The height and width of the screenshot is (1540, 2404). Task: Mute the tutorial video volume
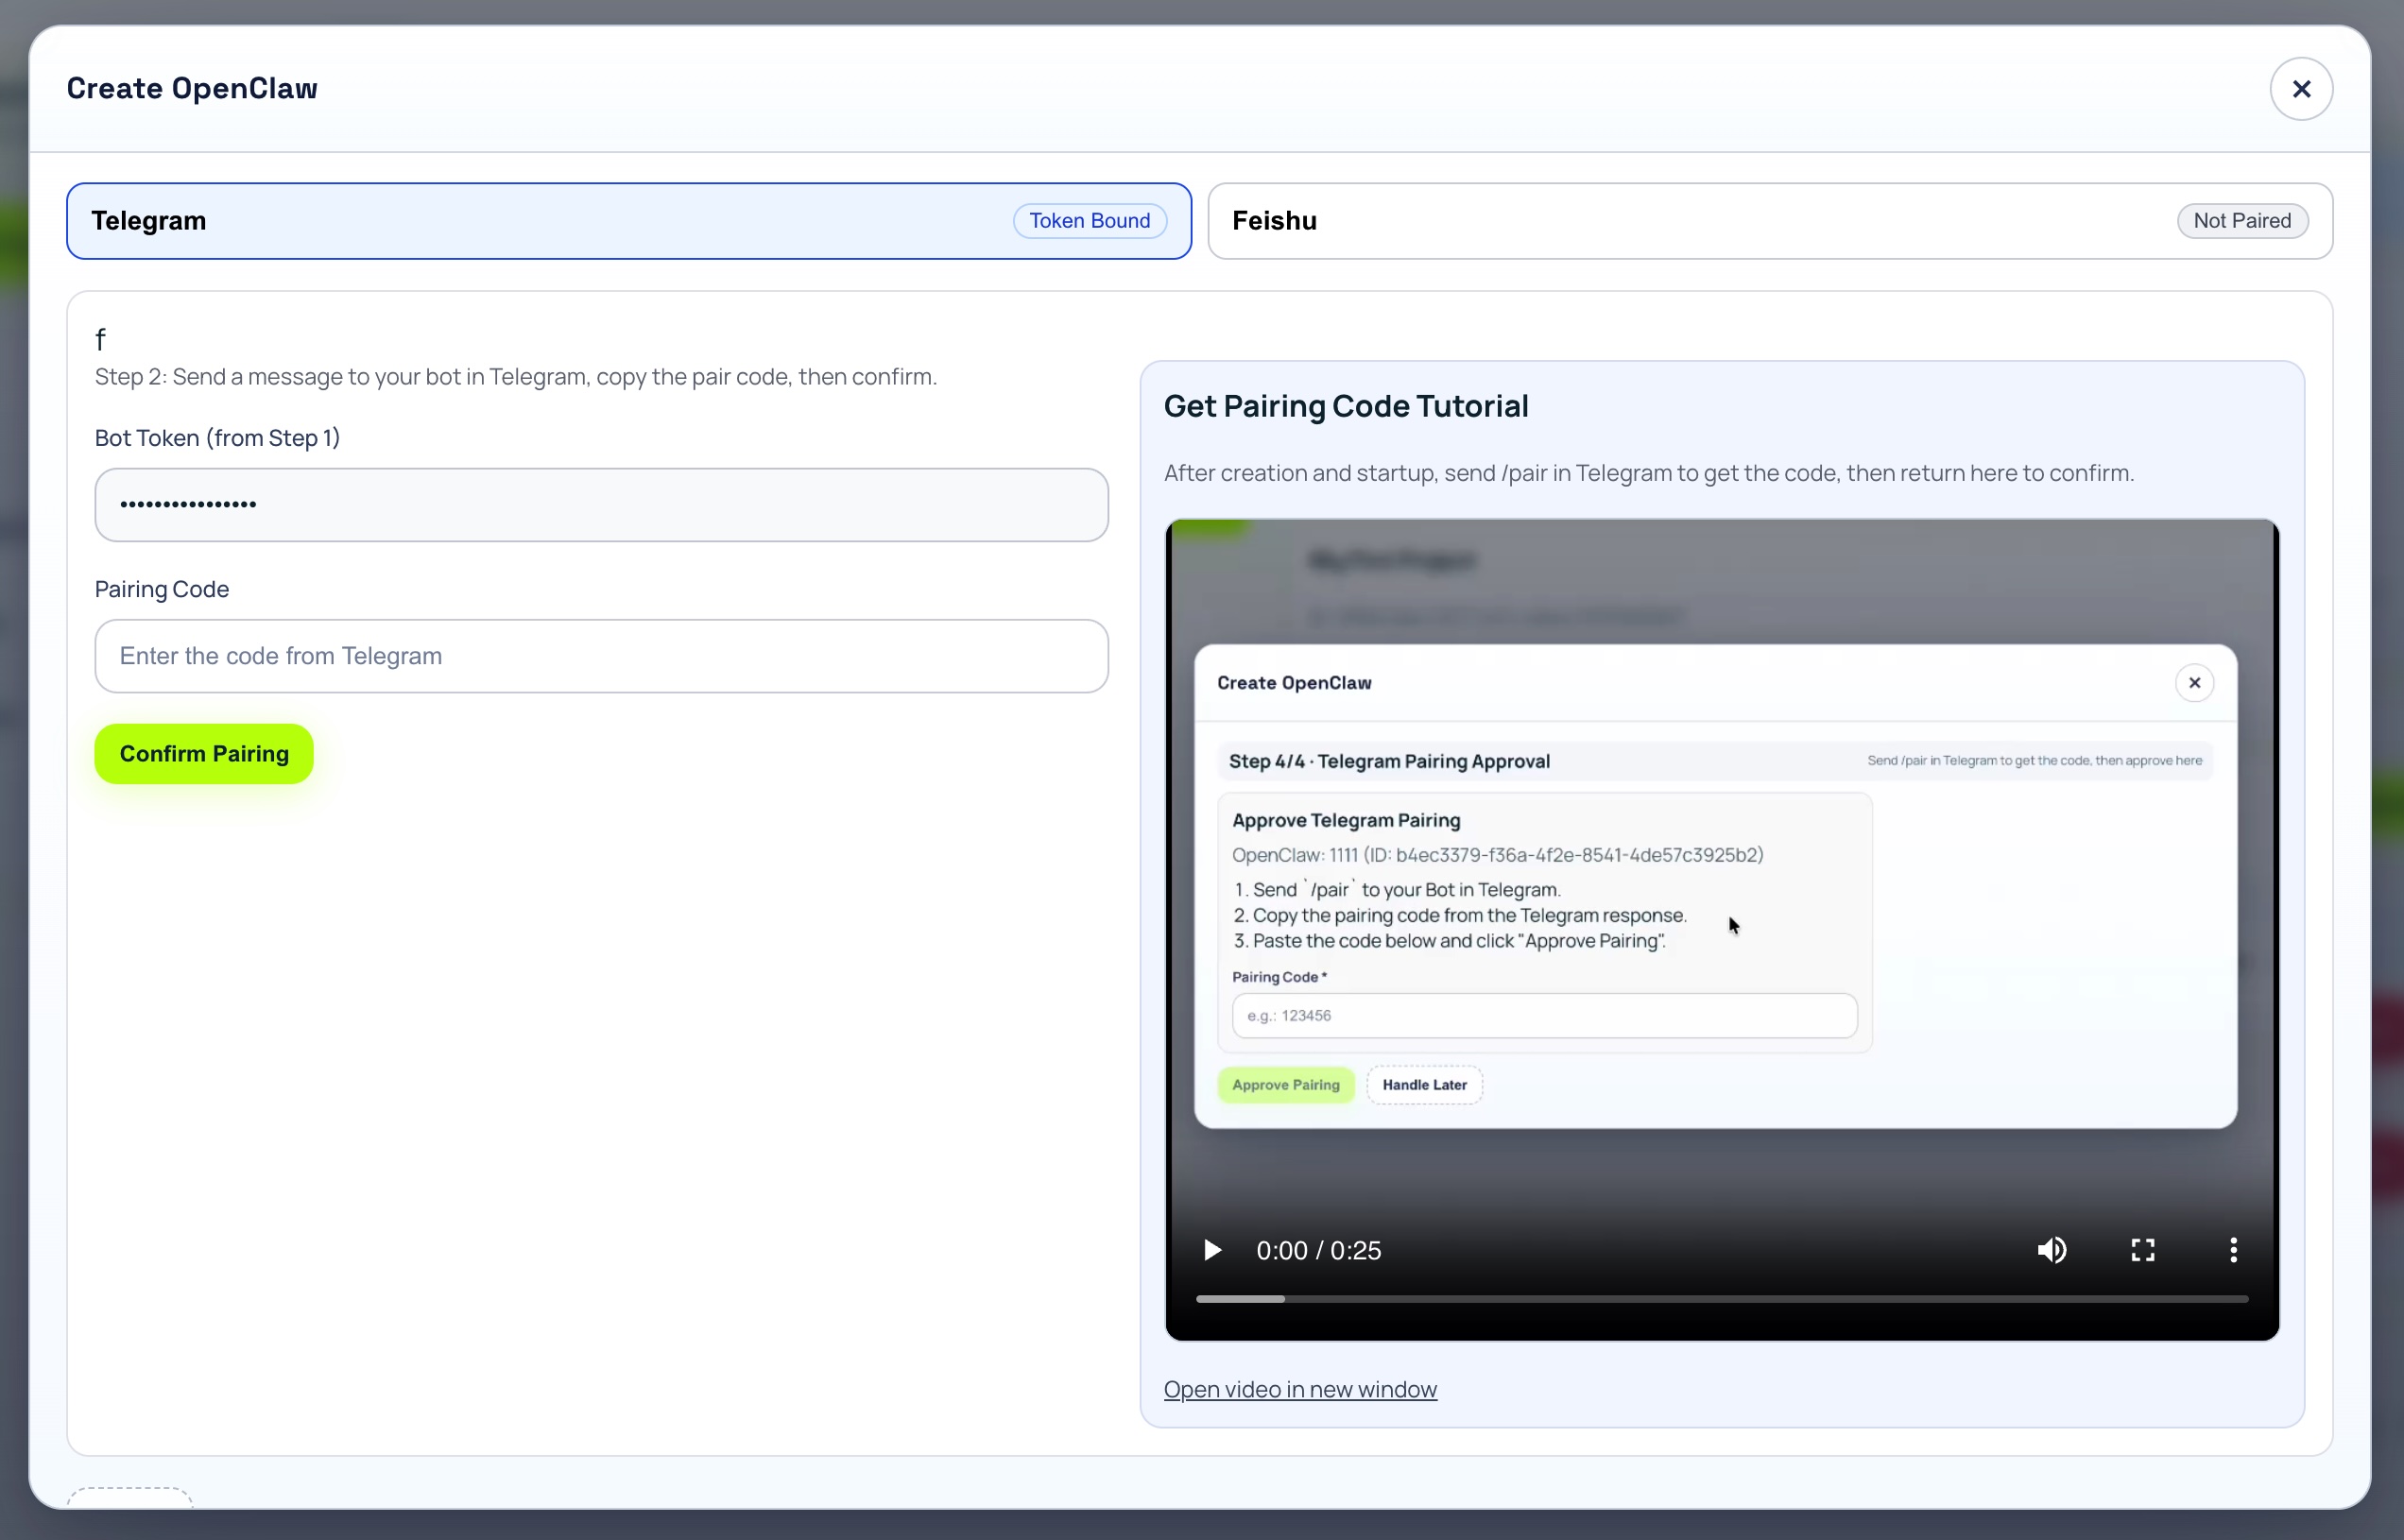click(x=2052, y=1250)
